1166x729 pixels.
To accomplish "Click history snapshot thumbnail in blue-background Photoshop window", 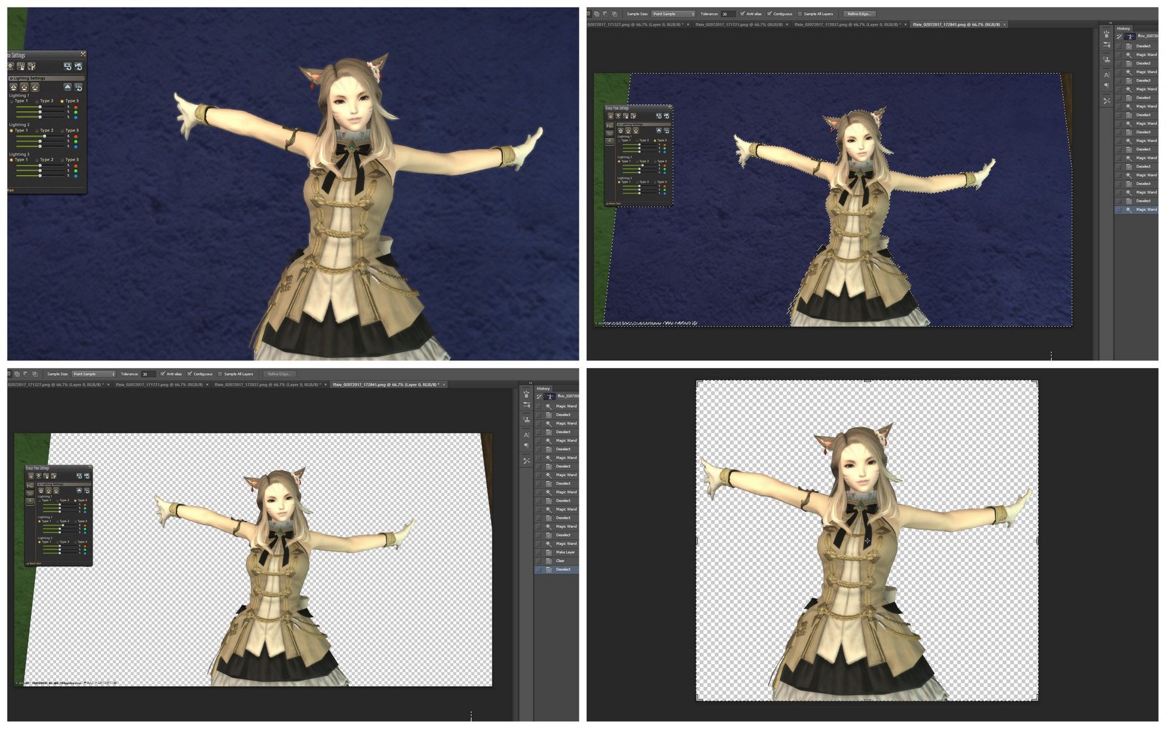I will [1130, 36].
